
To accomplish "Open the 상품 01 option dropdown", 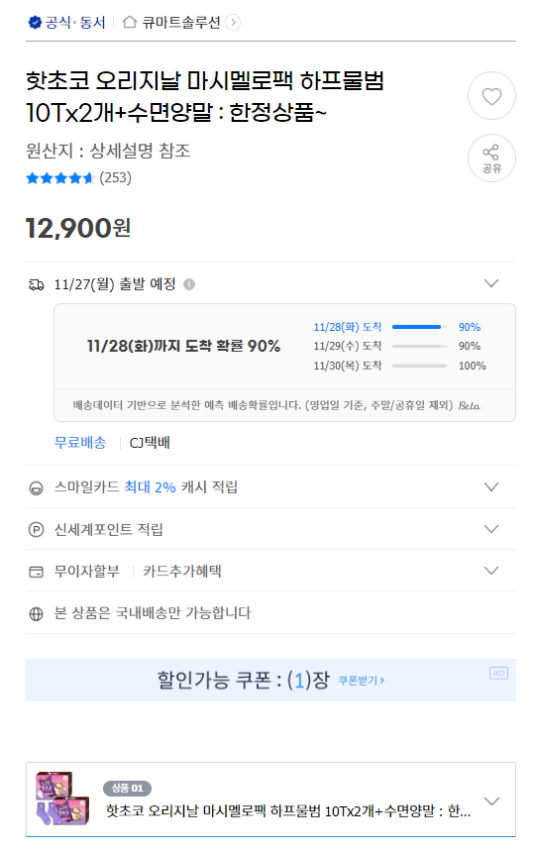I will (x=491, y=800).
